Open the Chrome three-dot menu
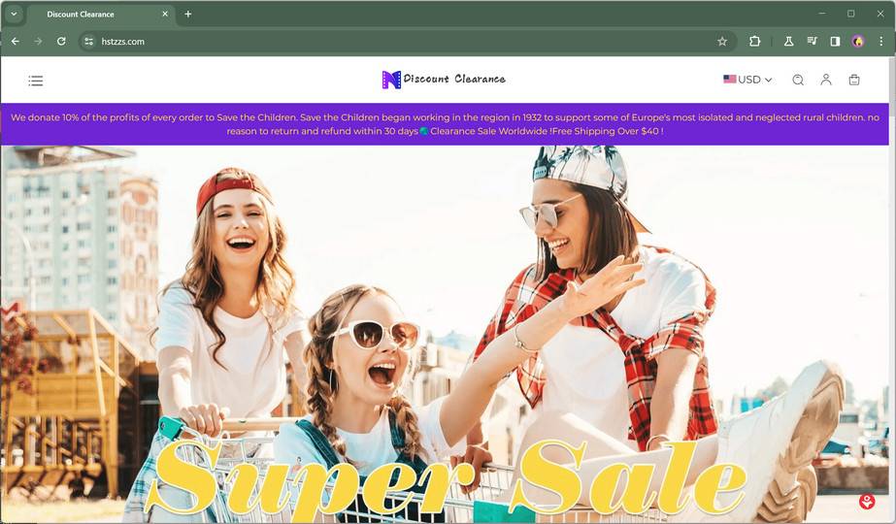 pyautogui.click(x=881, y=41)
